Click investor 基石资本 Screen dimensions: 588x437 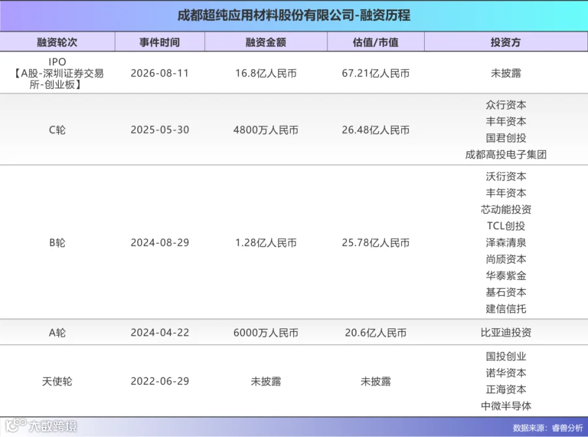coord(506,292)
